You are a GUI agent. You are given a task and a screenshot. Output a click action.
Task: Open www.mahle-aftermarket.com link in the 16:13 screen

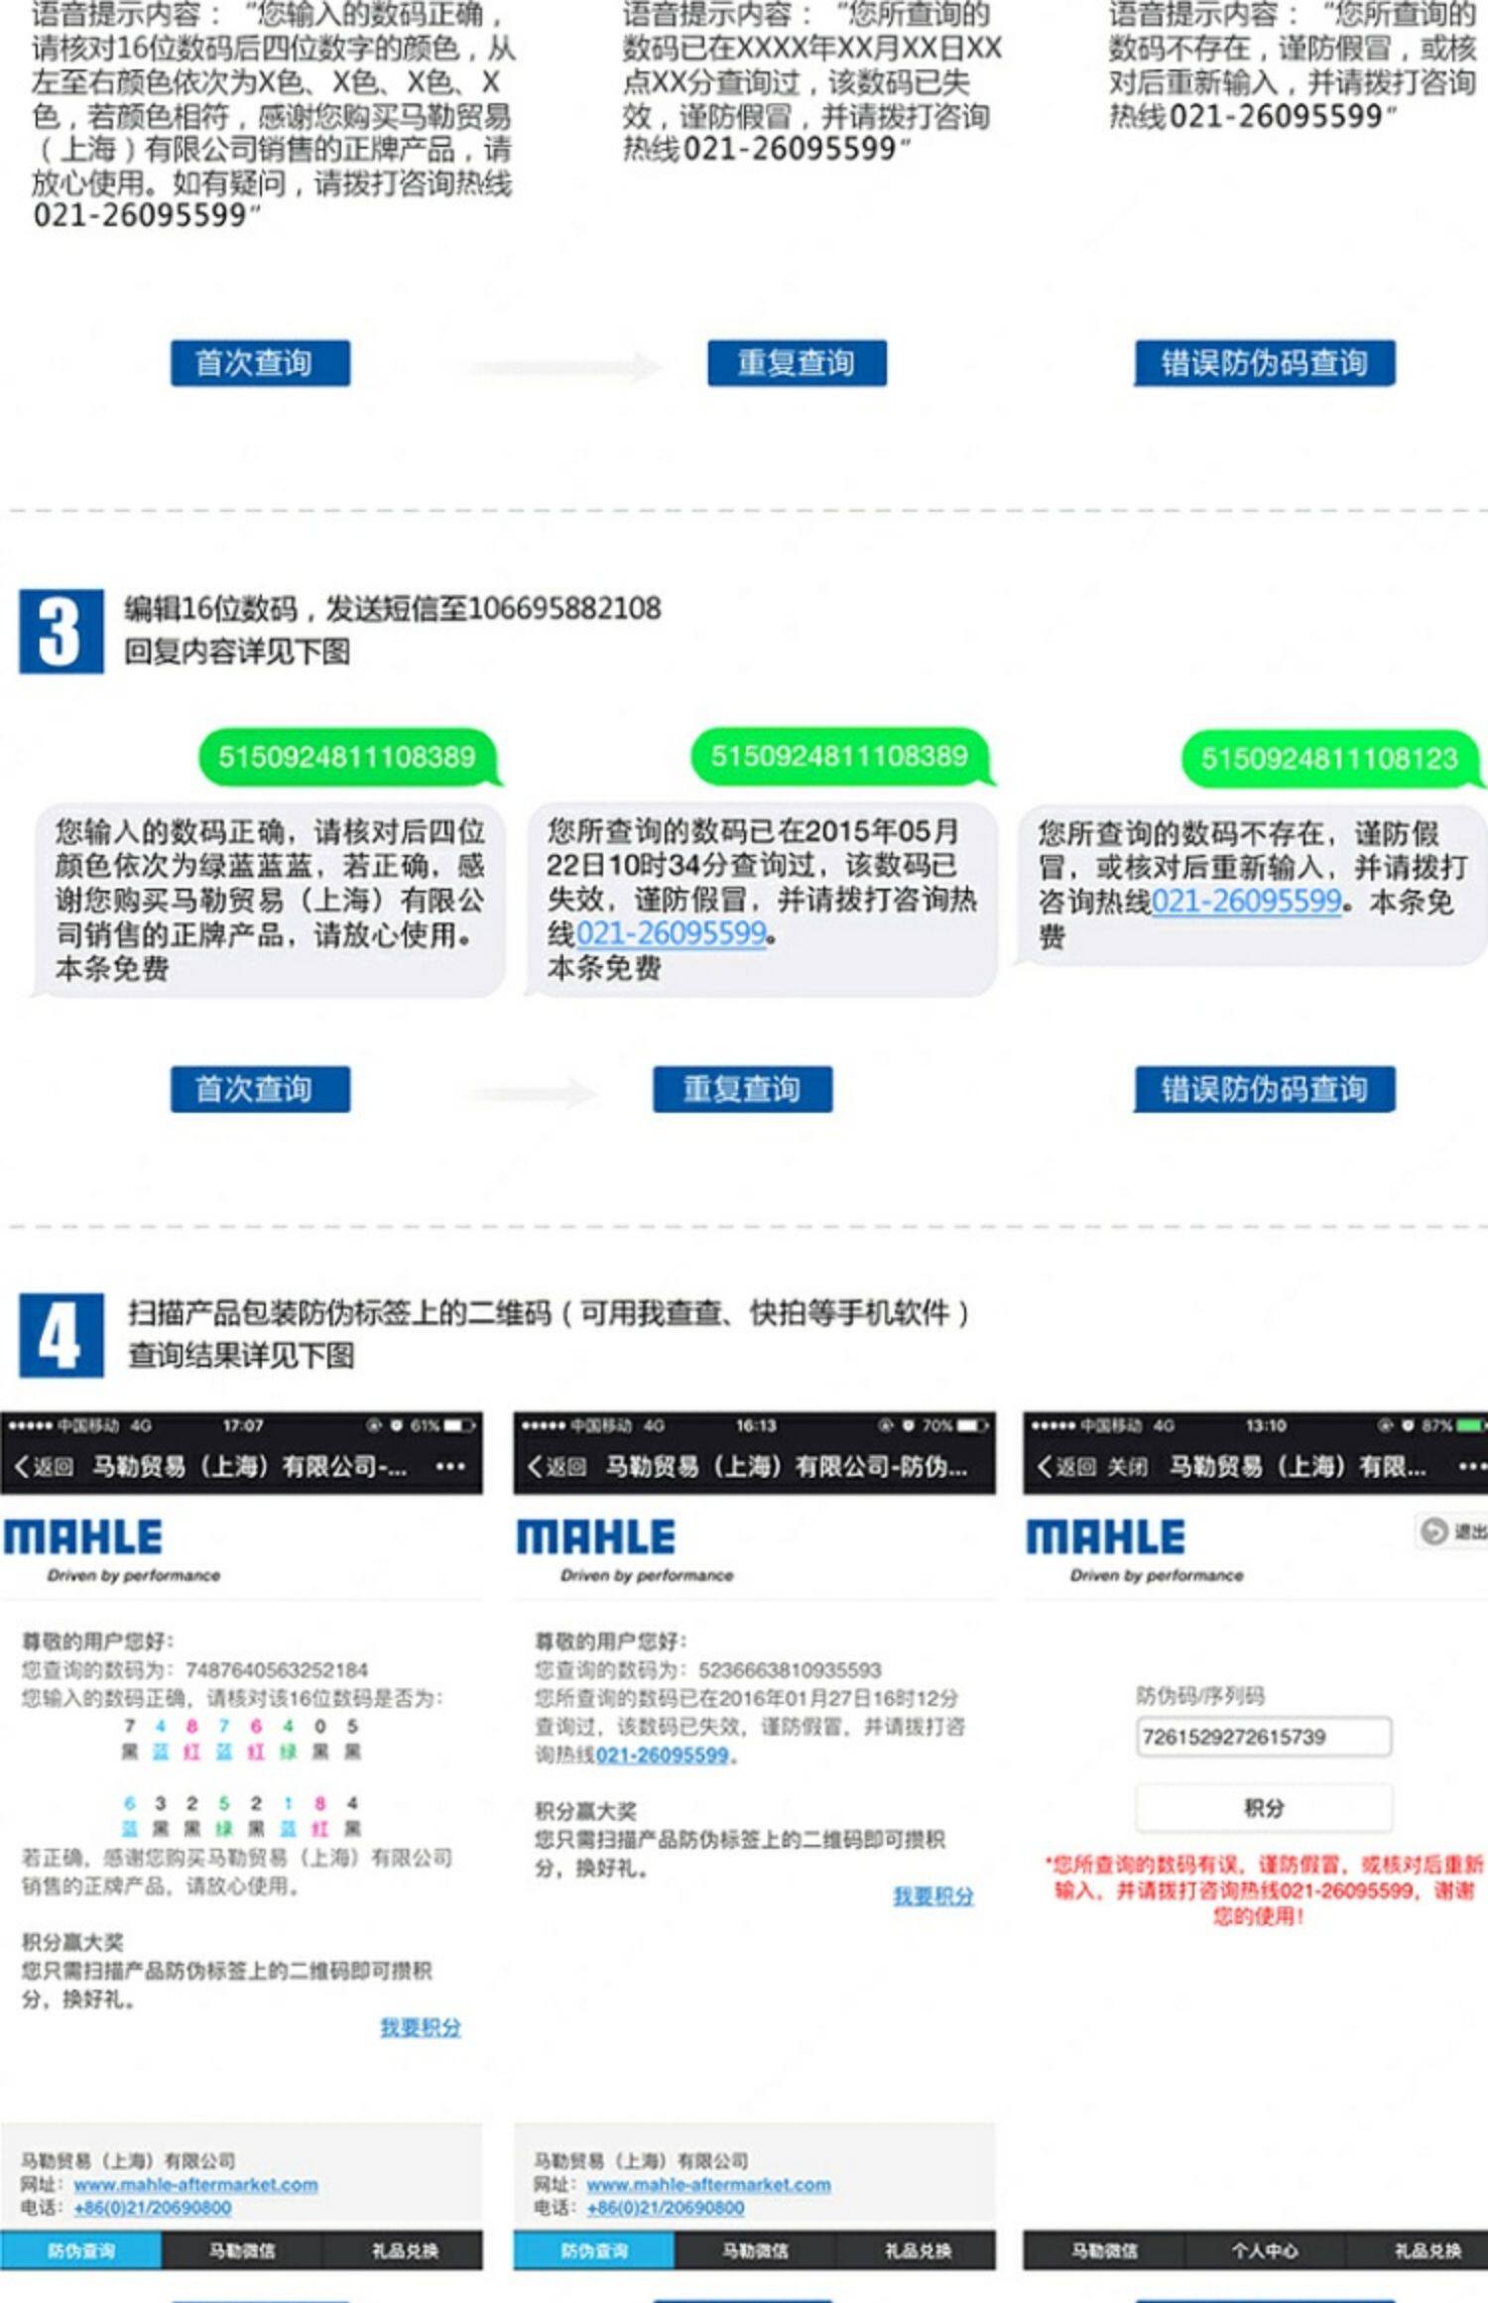tap(708, 2185)
